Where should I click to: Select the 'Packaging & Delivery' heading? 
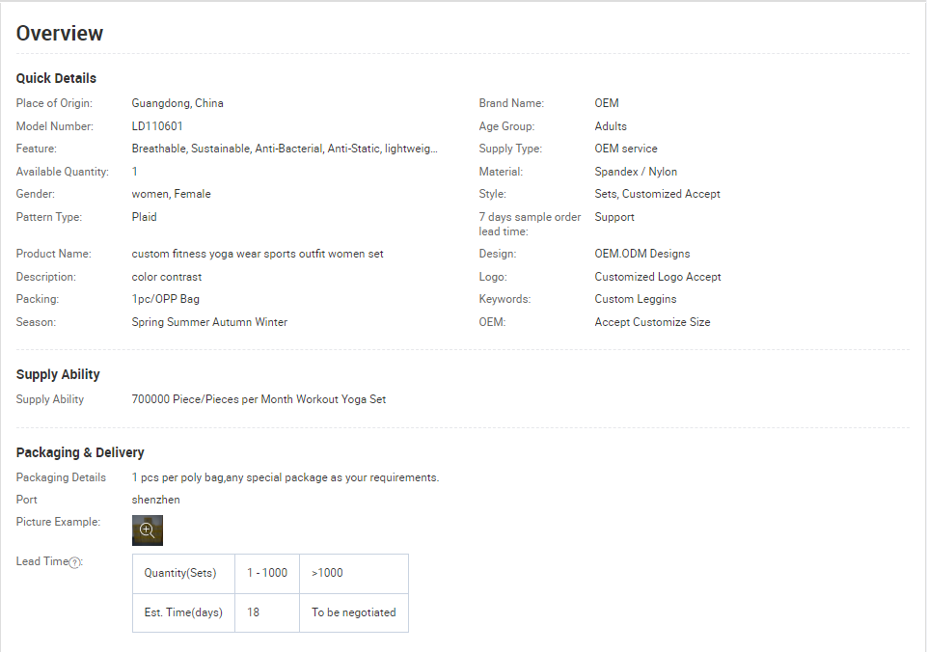80,452
